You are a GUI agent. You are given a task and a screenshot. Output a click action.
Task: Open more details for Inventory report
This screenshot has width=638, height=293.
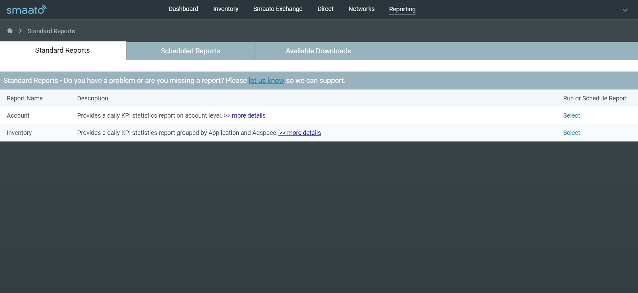point(300,133)
